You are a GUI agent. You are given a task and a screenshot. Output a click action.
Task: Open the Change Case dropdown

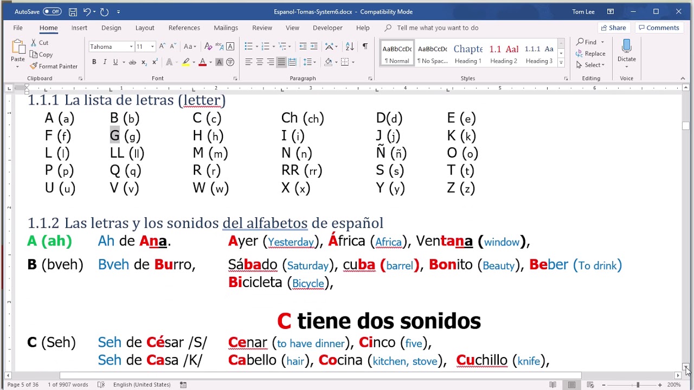[190, 47]
